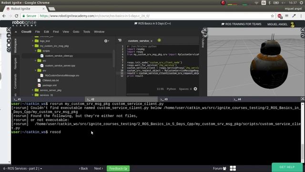Click the eye icon on the left strip
This screenshot has height=172, width=305.
[9, 35]
